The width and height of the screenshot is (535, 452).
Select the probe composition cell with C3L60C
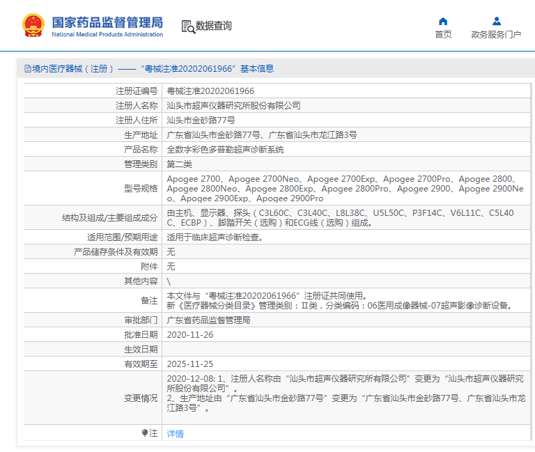pyautogui.click(x=346, y=217)
